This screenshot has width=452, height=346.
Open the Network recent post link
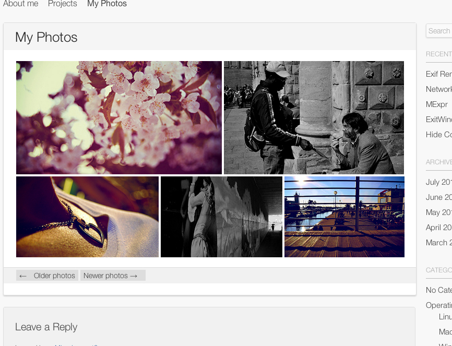[x=438, y=89]
